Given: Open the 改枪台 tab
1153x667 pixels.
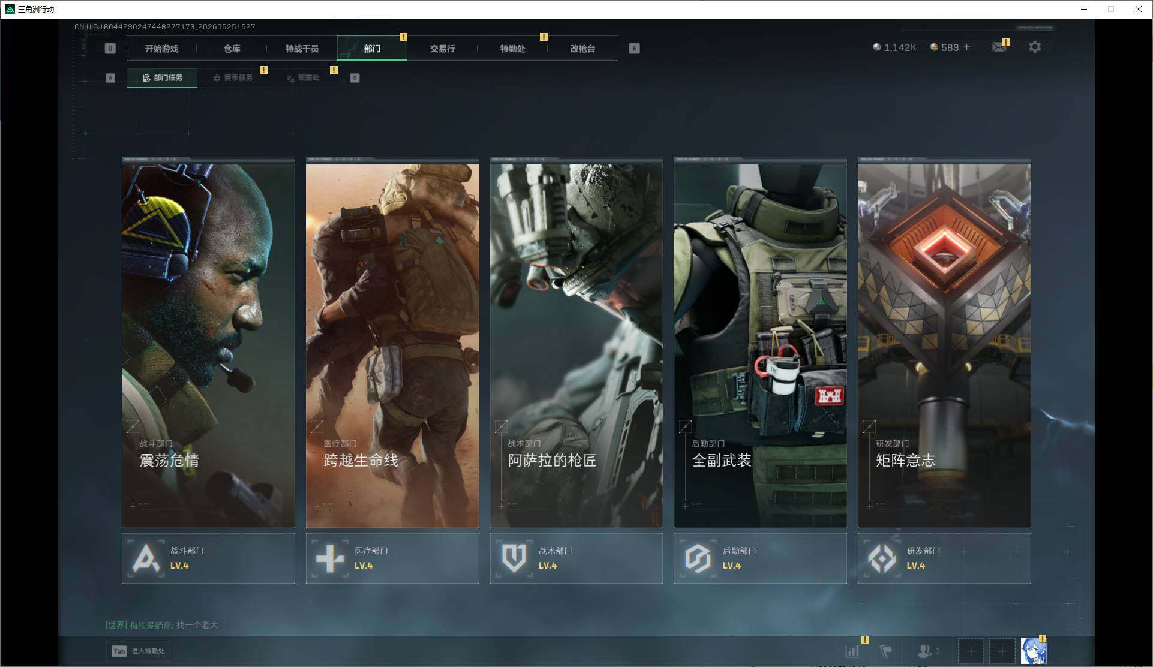Looking at the screenshot, I should 582,49.
